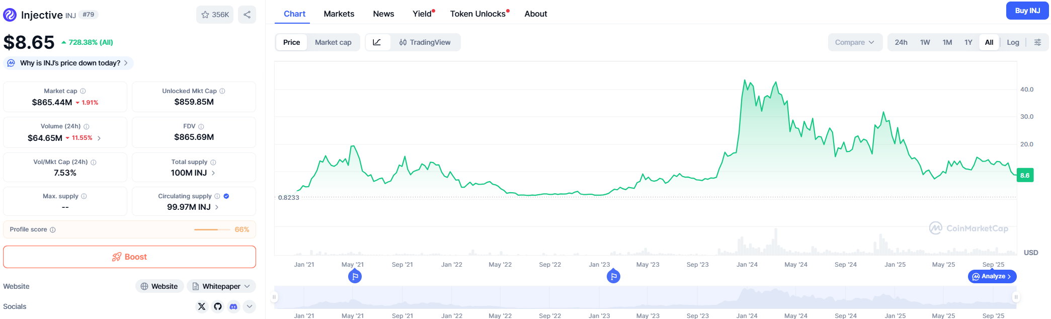This screenshot has width=1051, height=319.
Task: Click the Circulating supply info icon
Action: click(217, 196)
